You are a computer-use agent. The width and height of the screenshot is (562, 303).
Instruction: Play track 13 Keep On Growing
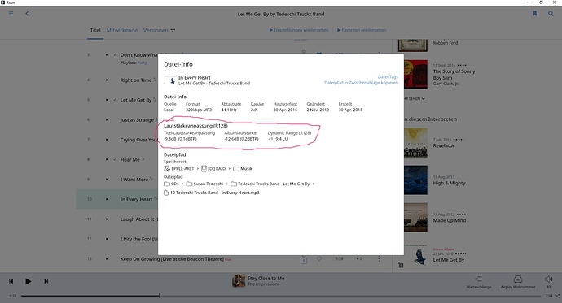tap(107, 258)
